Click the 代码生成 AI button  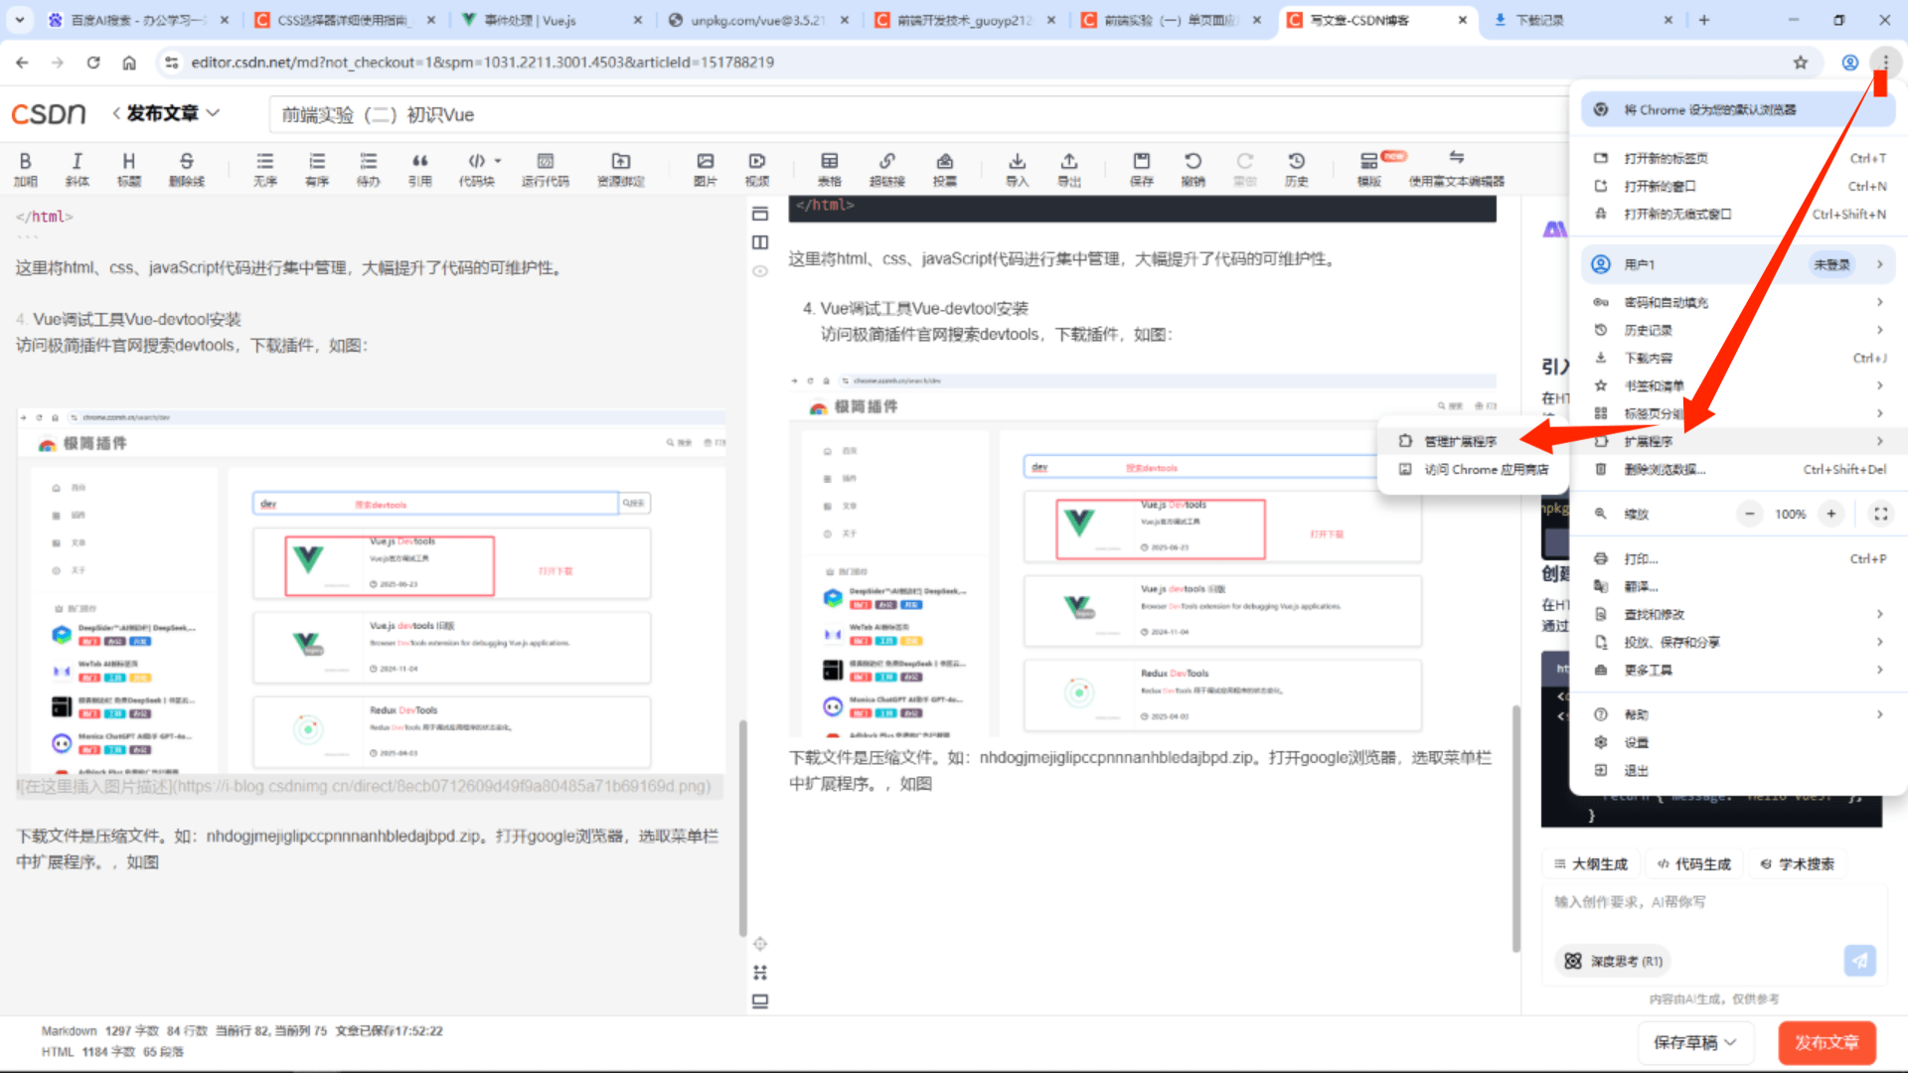pos(1694,863)
